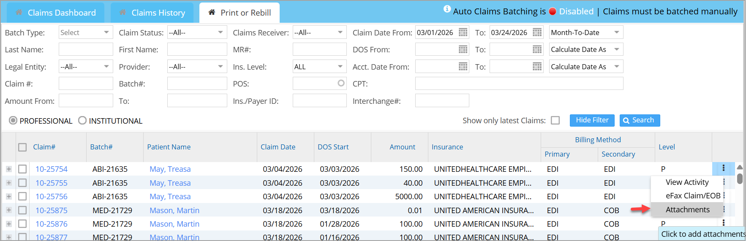
Task: Open patient link Mason, Martin for claim 10-25875
Action: [x=174, y=210]
